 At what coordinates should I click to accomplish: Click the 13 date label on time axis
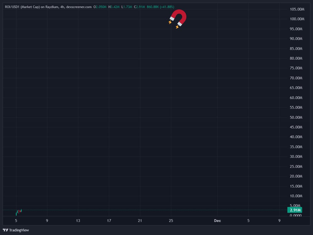click(78, 221)
